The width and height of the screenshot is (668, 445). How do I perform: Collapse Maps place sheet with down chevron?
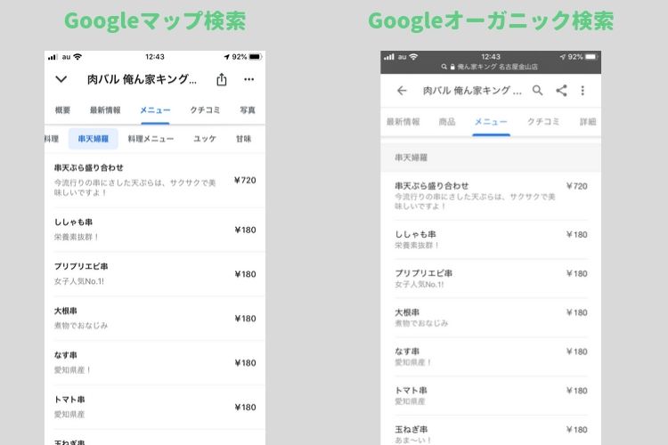coord(61,79)
